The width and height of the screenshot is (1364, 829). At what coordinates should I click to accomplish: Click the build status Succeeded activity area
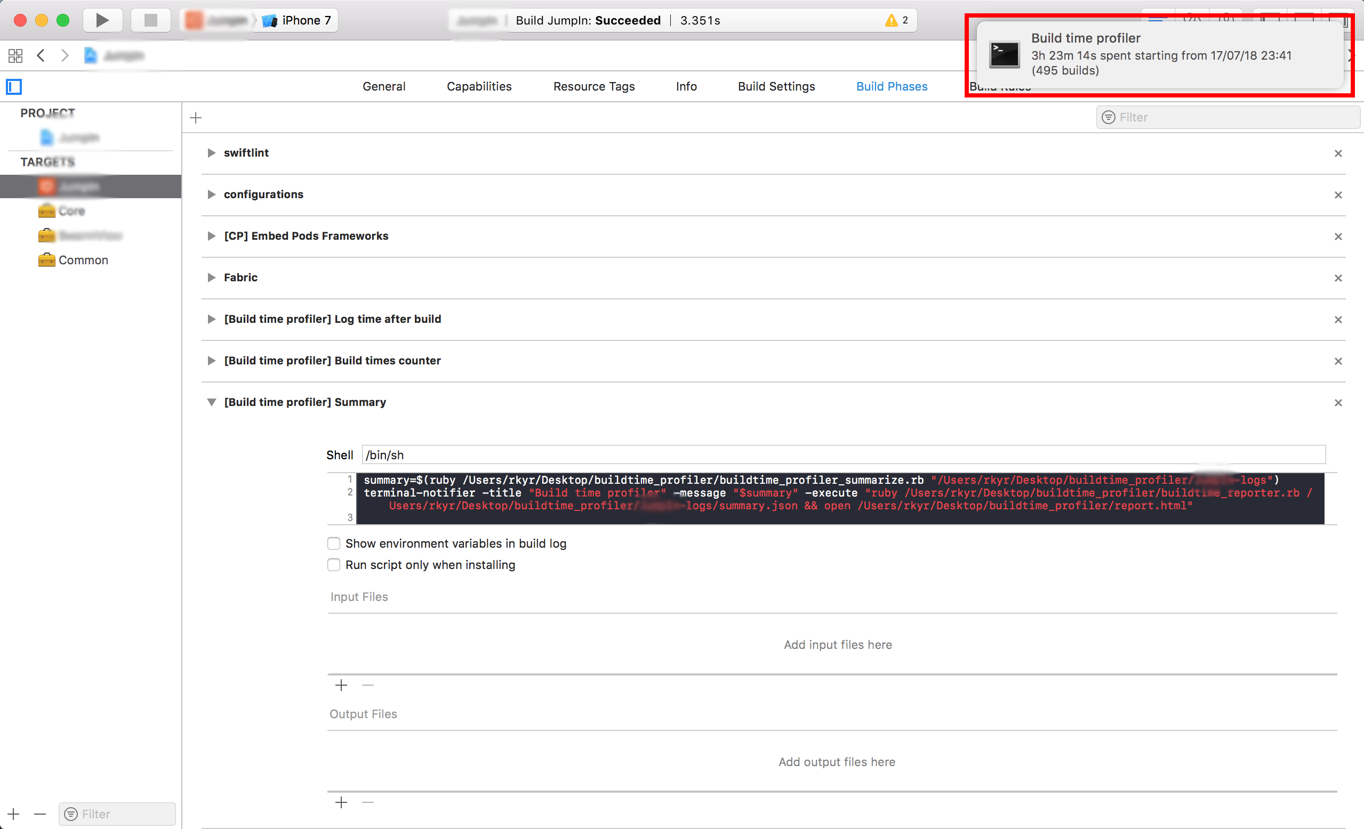[x=682, y=20]
